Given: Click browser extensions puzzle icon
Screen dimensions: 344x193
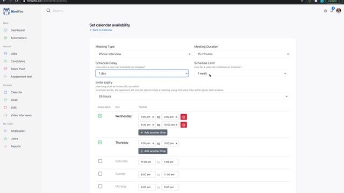Looking at the screenshot, I should 316,1.
